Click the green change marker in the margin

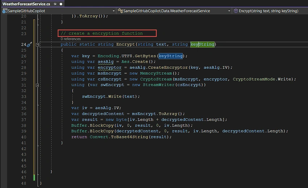[x=34, y=177]
